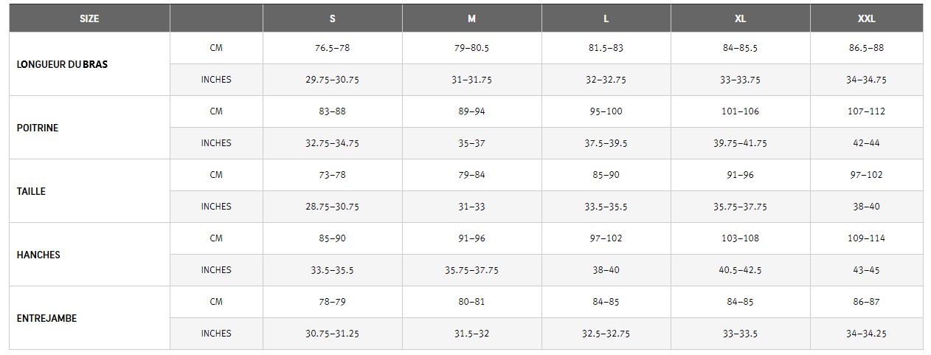
Task: Select the 107–112 chest measurement cell
Action: click(x=866, y=111)
